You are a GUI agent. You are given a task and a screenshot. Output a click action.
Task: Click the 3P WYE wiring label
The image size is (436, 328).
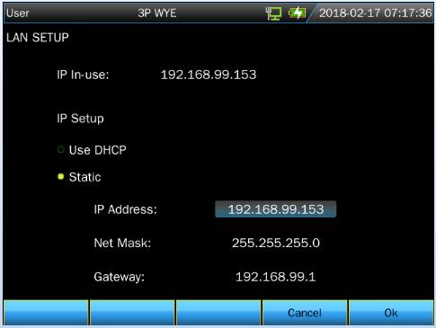pos(157,13)
